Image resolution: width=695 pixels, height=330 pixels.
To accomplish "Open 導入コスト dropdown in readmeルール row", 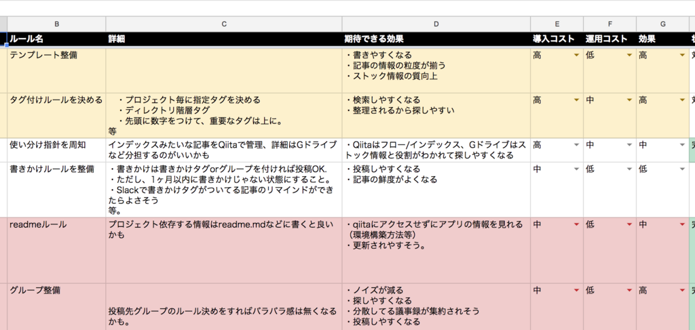I will coord(576,225).
